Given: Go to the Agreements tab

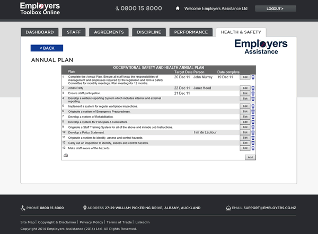Looking at the screenshot, I should pos(109,32).
